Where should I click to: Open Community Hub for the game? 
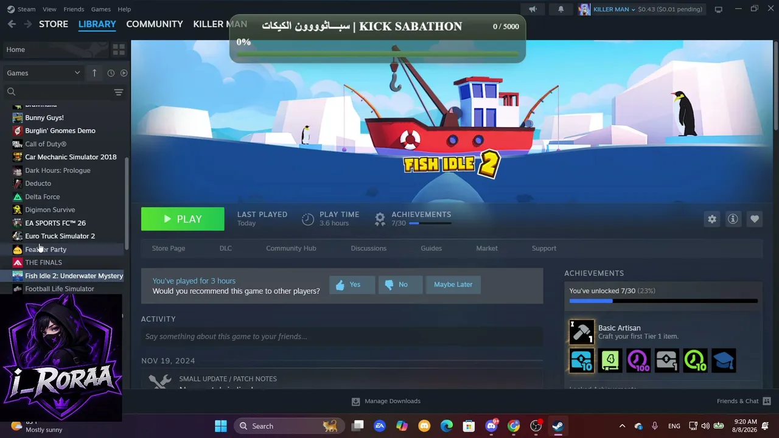tap(291, 248)
